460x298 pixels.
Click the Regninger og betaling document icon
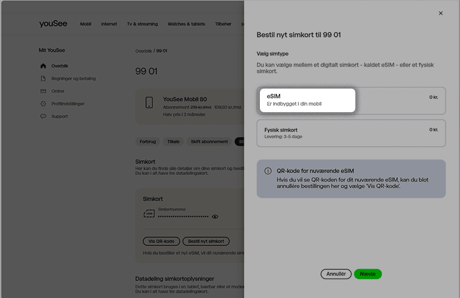[43, 79]
